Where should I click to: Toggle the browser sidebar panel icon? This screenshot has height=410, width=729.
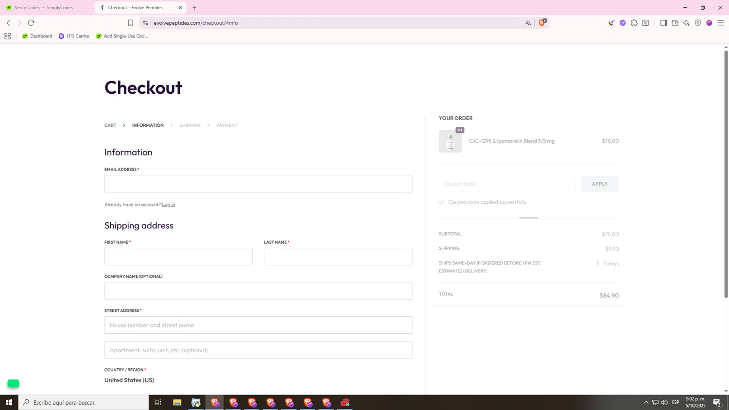(x=663, y=23)
